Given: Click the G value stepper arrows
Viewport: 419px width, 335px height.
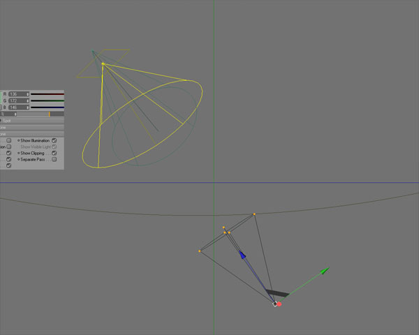Looking at the screenshot, I should coord(27,100).
